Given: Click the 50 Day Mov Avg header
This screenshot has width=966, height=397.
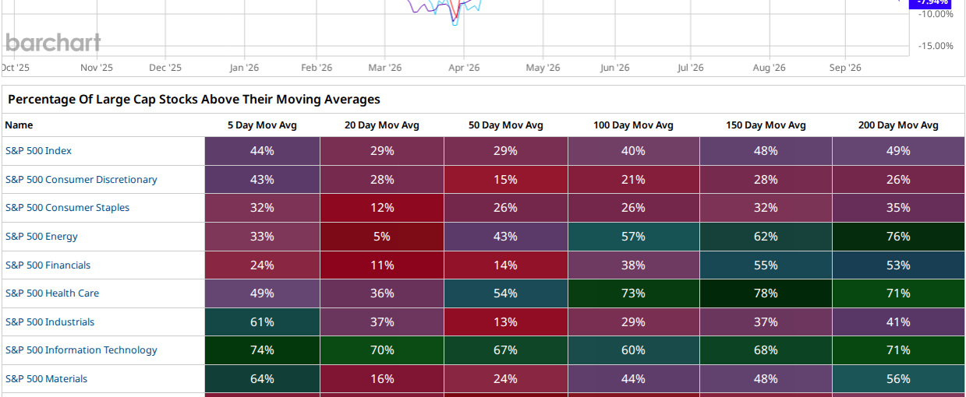Looking at the screenshot, I should pyautogui.click(x=505, y=125).
